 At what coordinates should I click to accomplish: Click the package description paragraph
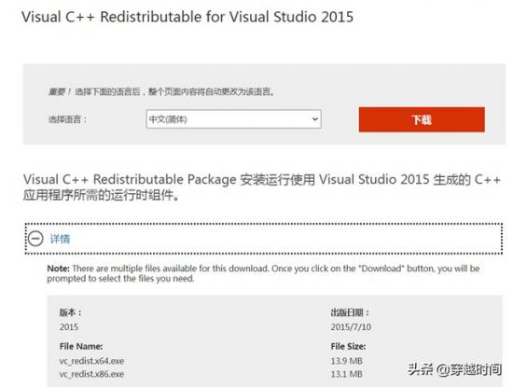(x=262, y=187)
